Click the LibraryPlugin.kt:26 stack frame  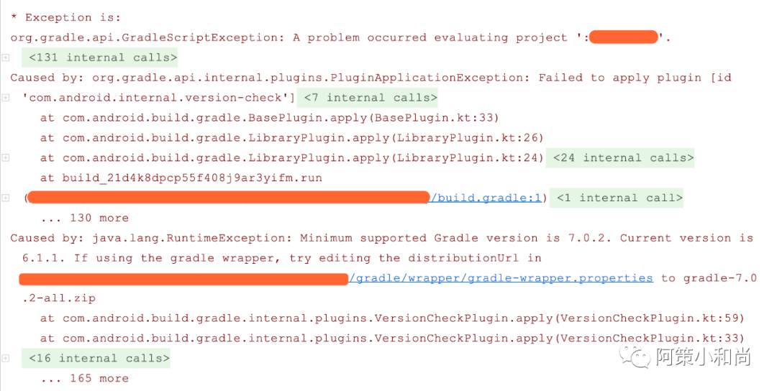[292, 138]
